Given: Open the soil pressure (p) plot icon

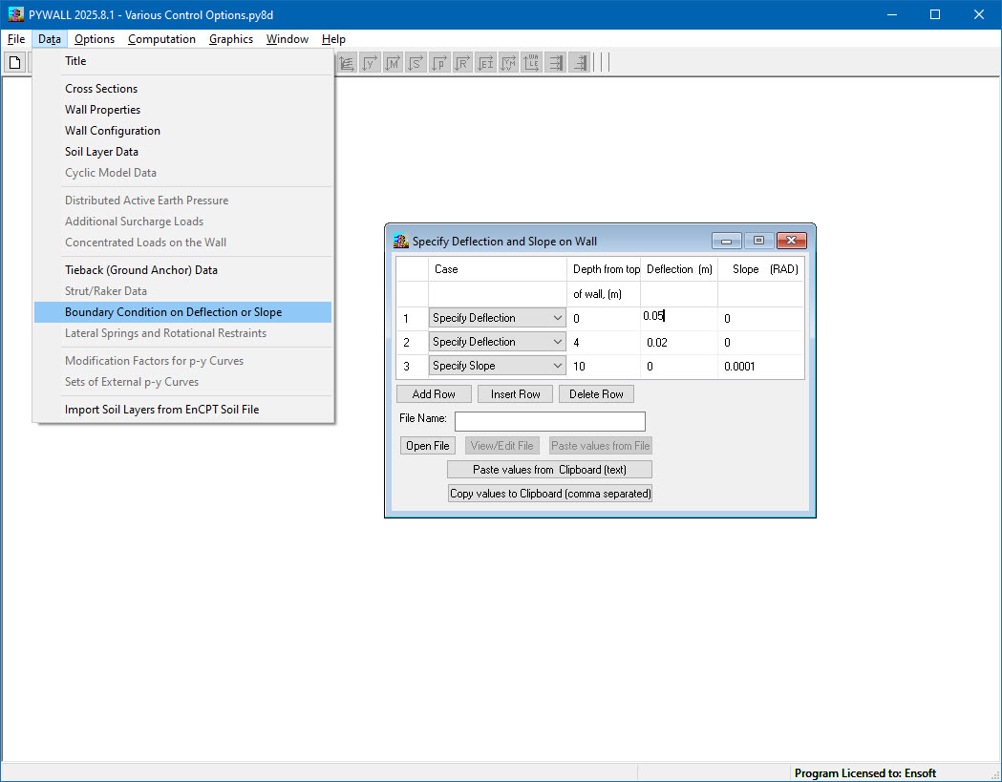Looking at the screenshot, I should point(439,62).
